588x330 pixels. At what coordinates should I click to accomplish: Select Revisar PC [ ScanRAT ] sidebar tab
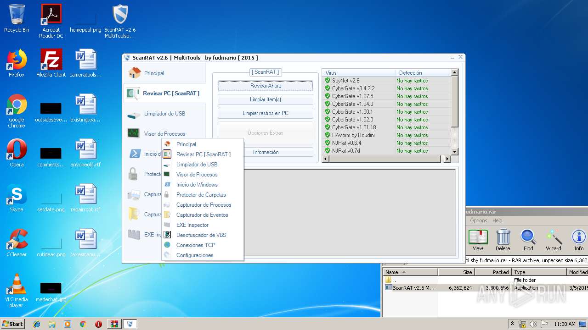164,93
